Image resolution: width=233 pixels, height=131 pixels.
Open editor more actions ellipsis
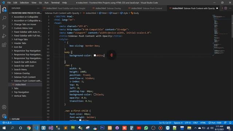(230, 8)
